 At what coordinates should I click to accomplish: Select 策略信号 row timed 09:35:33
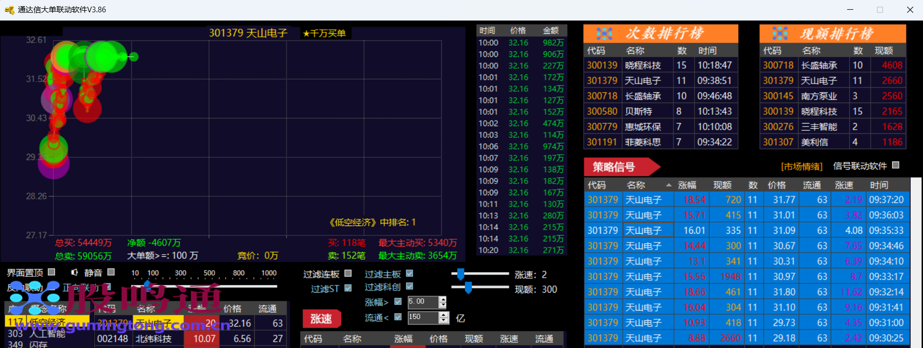pos(747,230)
